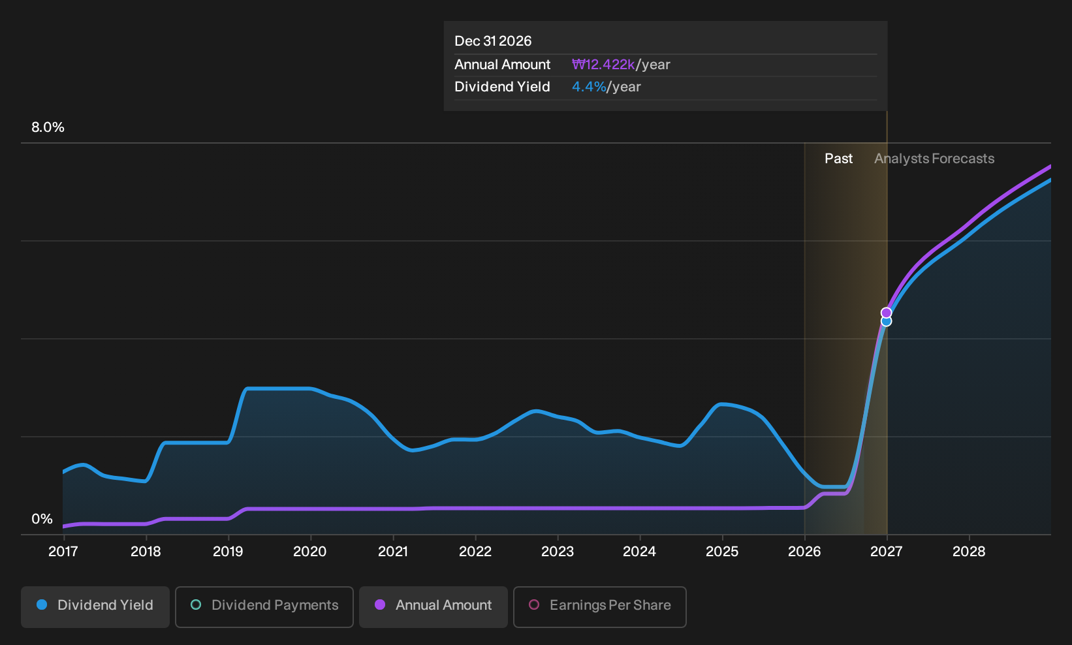Click the 2025 x-axis label
This screenshot has height=645, width=1072.
[x=722, y=552]
